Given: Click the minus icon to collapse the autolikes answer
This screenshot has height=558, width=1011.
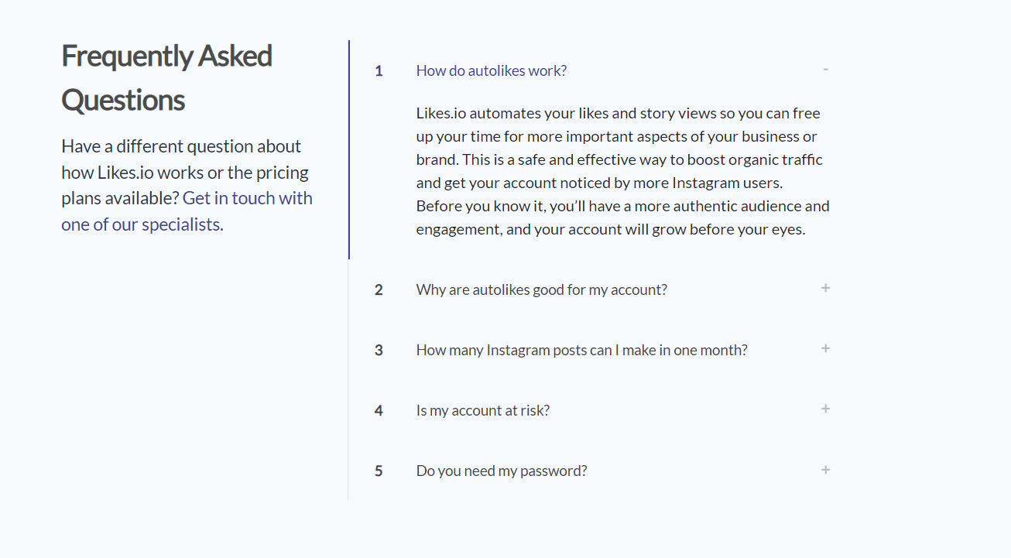Looking at the screenshot, I should click(x=826, y=70).
